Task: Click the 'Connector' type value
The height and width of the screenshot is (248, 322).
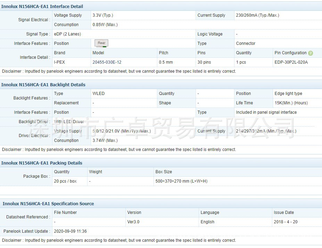Action: tap(246, 43)
